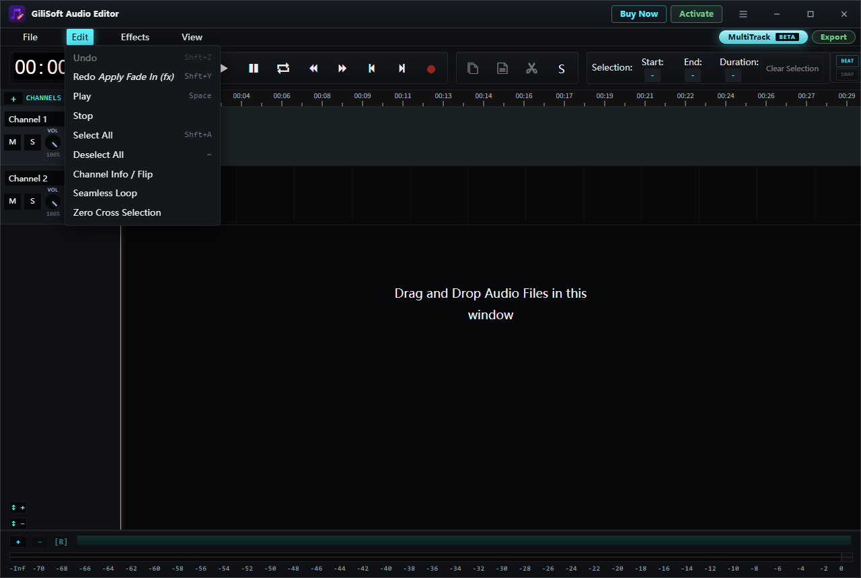Zoom in with bottom plus button
This screenshot has height=578, width=861.
pyautogui.click(x=18, y=541)
